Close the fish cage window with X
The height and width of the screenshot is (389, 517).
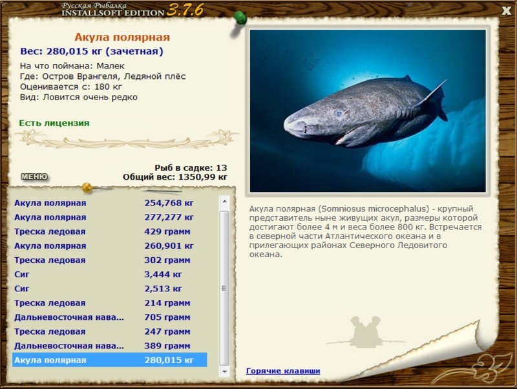(x=506, y=10)
